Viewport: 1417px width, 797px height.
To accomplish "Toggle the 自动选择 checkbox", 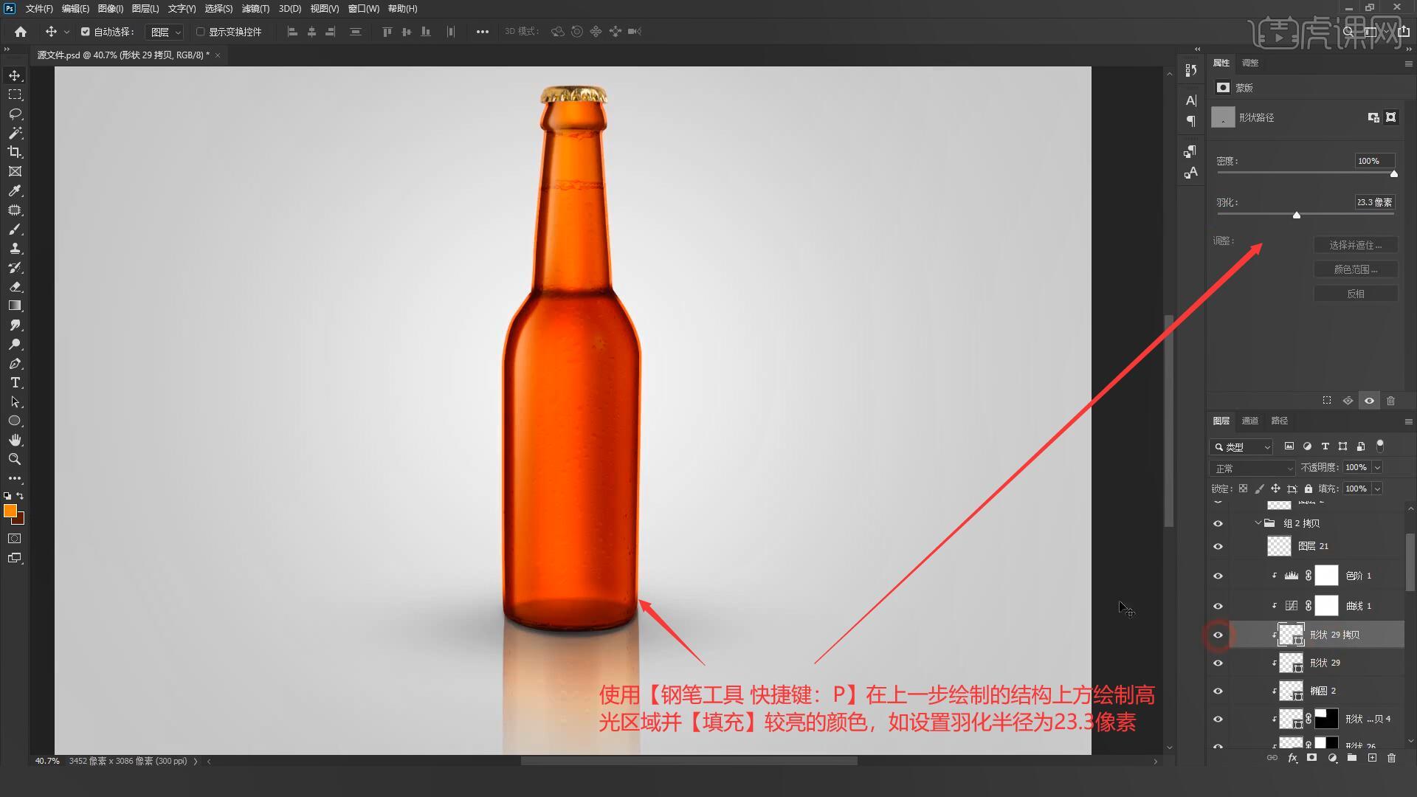I will [86, 32].
